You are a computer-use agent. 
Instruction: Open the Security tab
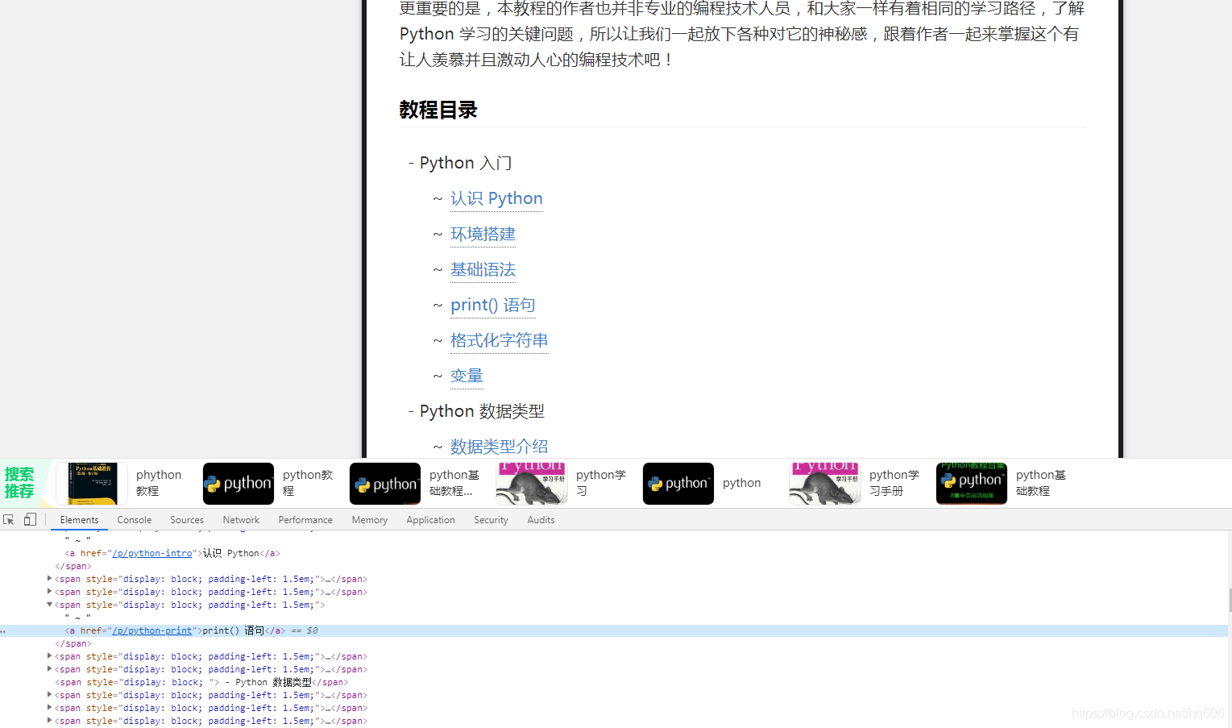coord(491,520)
